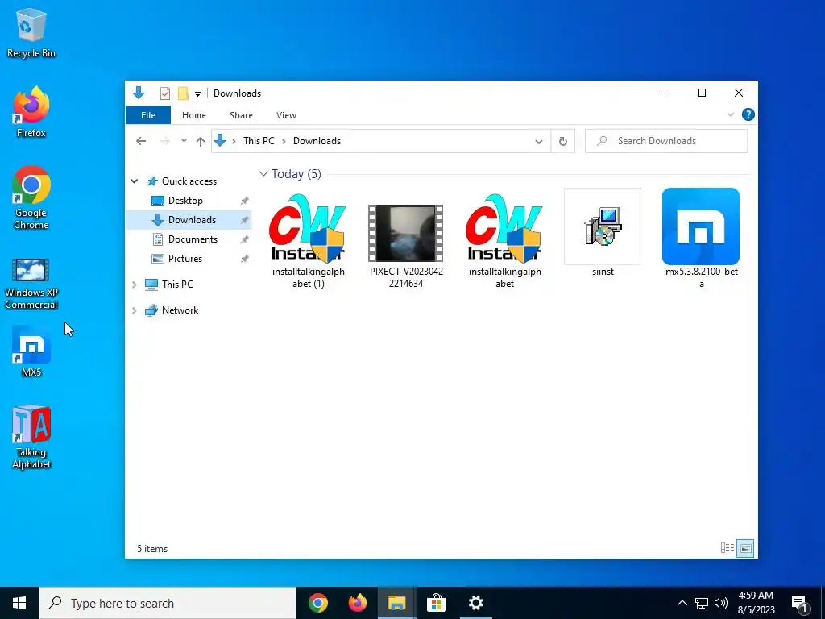825x619 pixels.
Task: Open Settings gear from the taskbar
Action: click(475, 603)
